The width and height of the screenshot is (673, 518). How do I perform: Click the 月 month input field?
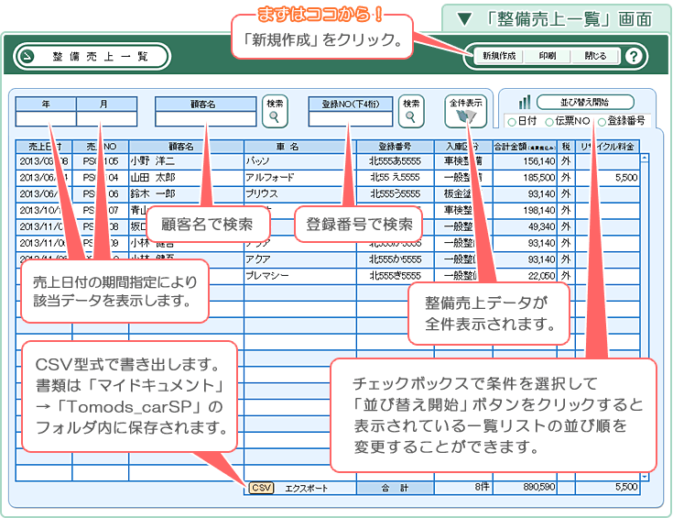tap(107, 118)
